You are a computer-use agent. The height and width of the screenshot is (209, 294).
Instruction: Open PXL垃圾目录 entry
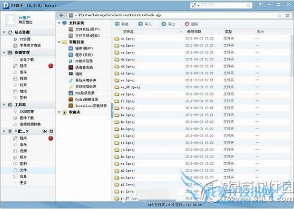(x=82, y=93)
